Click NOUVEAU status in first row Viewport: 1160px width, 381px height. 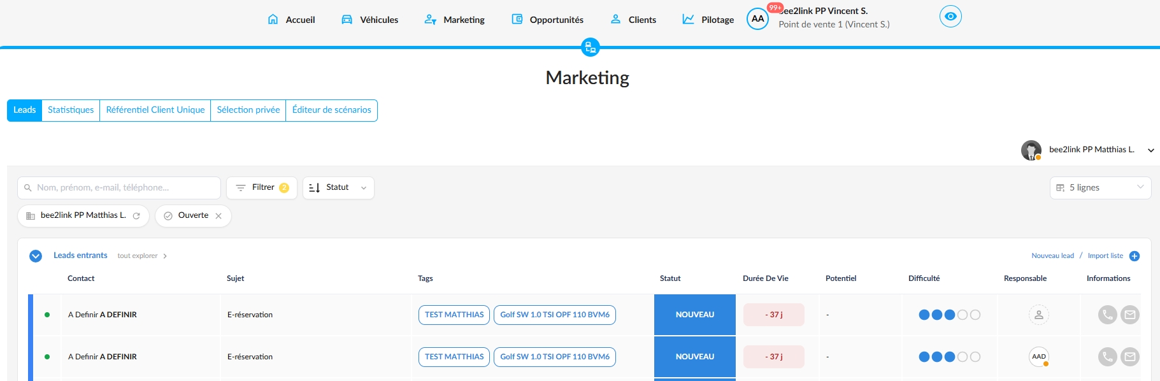click(695, 315)
